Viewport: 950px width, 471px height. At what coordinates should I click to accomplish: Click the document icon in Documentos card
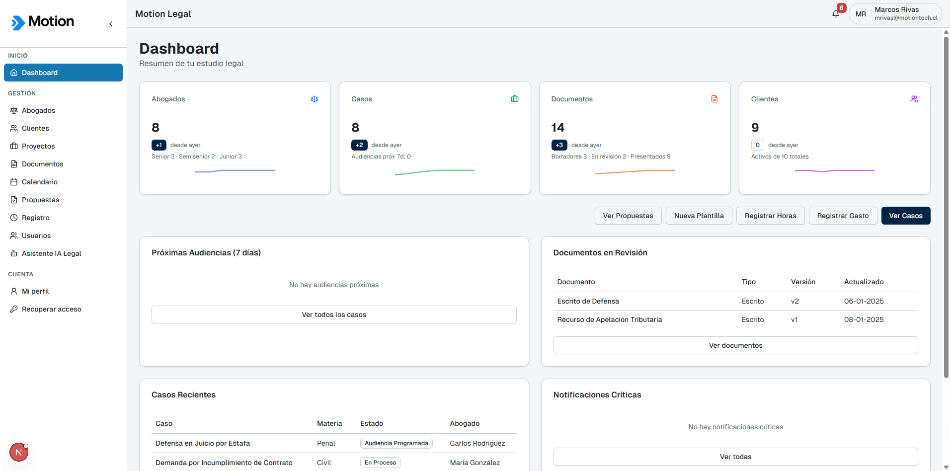pos(714,99)
